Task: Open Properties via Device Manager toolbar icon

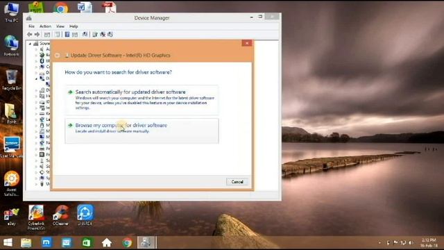Action: click(x=58, y=34)
